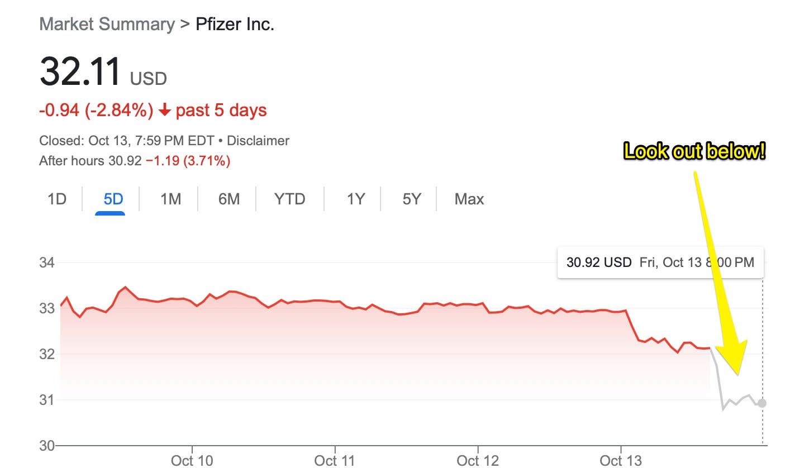Click the Oct 13 date axis label
The height and width of the screenshot is (468, 790).
621,460
